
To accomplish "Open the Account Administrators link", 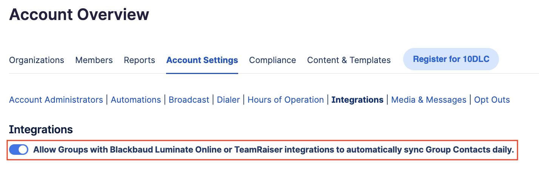I will click(x=56, y=100).
